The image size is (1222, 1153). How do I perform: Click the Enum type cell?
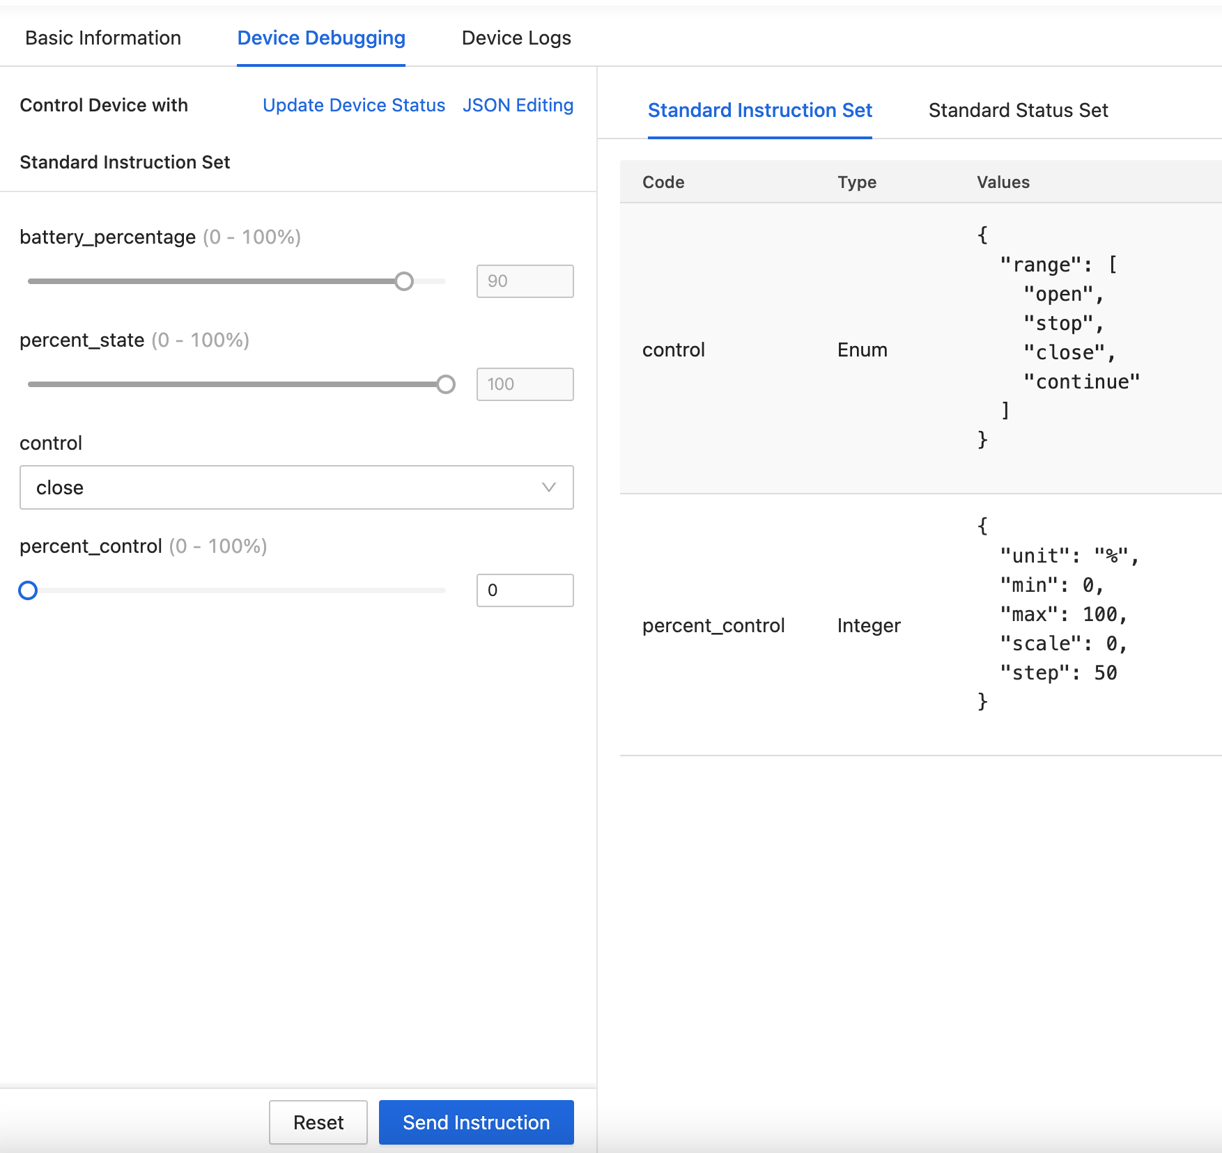(863, 350)
